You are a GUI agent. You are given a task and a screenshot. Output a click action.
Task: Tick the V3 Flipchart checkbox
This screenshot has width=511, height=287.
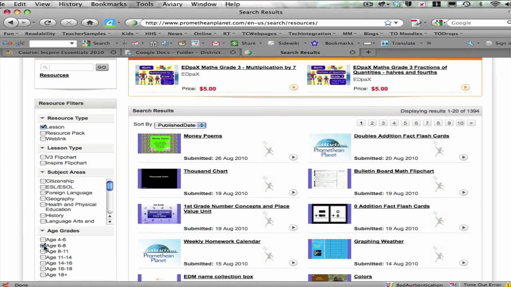pyautogui.click(x=43, y=157)
